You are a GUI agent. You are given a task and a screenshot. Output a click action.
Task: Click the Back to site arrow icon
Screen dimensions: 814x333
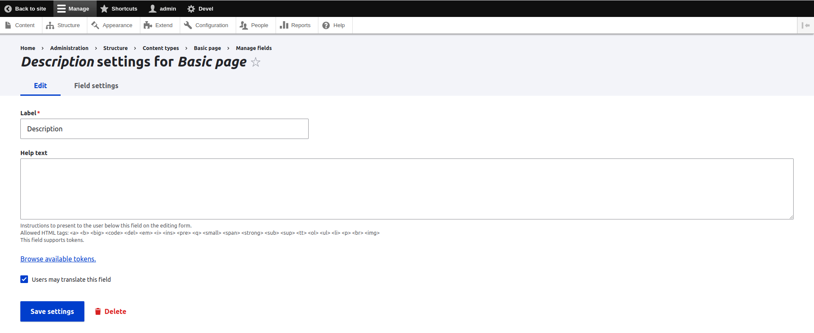coord(8,8)
